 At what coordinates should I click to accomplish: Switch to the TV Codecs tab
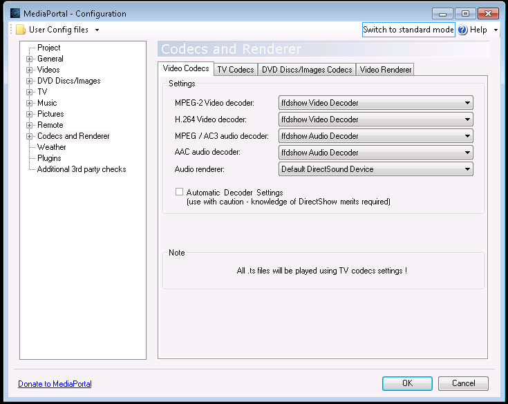pos(235,69)
